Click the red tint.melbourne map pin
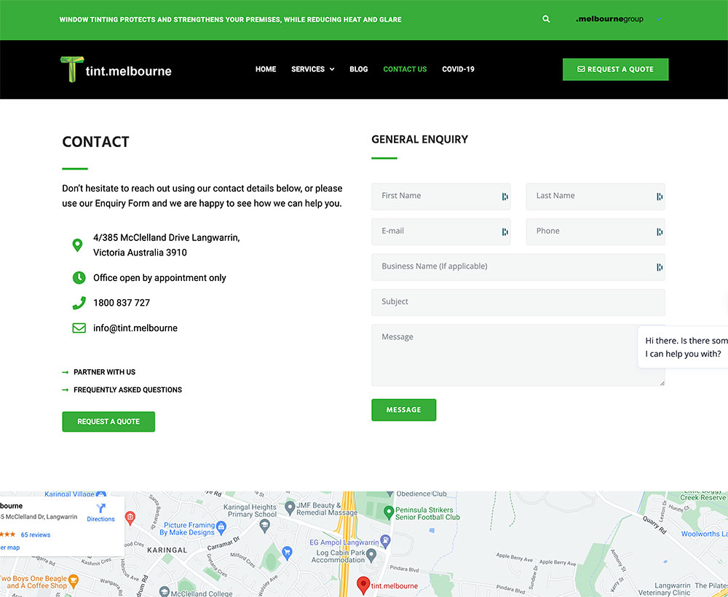Viewport: 728px width, 597px height. tap(363, 585)
